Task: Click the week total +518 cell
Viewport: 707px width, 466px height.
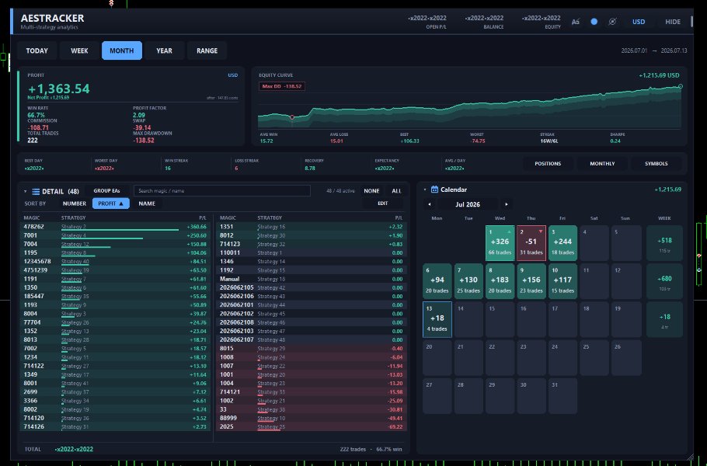Action: pos(664,243)
